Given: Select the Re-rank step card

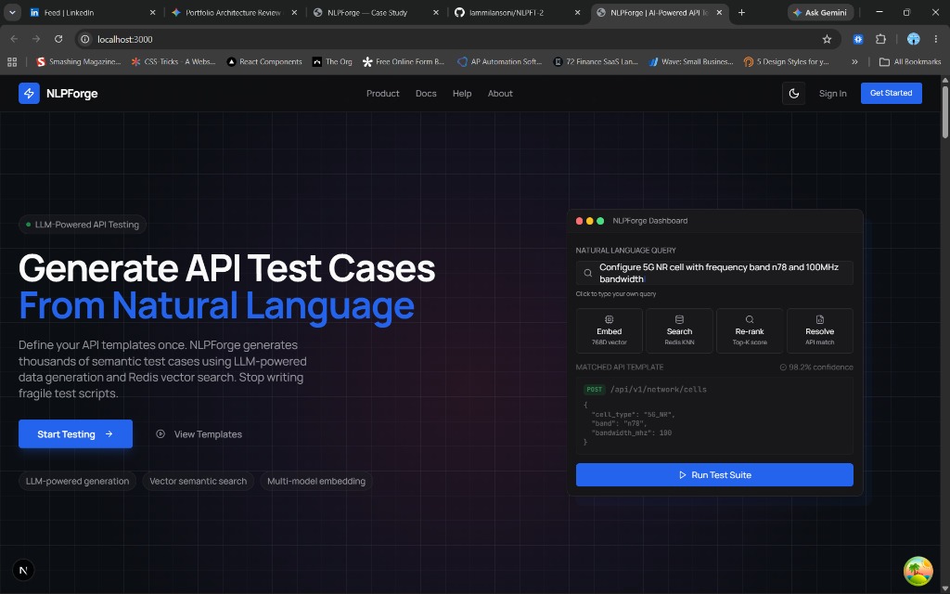Looking at the screenshot, I should pos(750,331).
